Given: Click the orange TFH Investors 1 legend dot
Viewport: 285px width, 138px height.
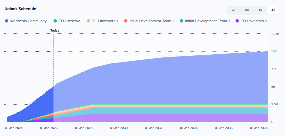Looking at the screenshot, I should pyautogui.click(x=88, y=21).
